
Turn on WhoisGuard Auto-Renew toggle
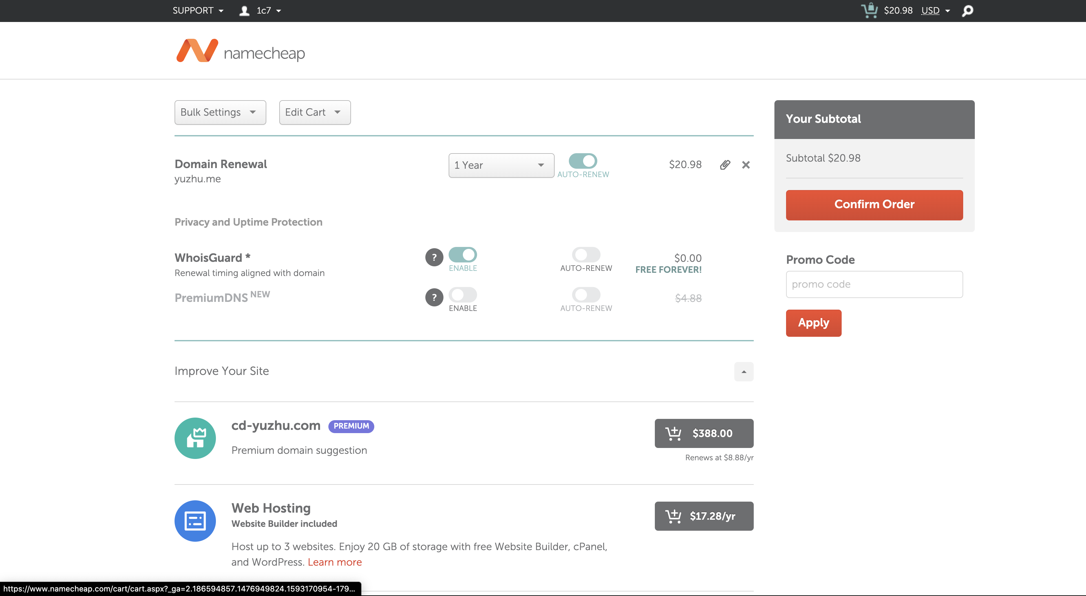click(586, 255)
